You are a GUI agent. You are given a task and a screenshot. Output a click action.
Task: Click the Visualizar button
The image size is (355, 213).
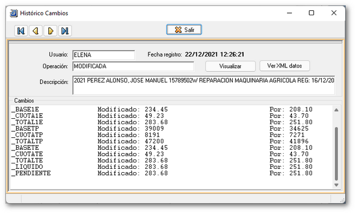point(231,66)
